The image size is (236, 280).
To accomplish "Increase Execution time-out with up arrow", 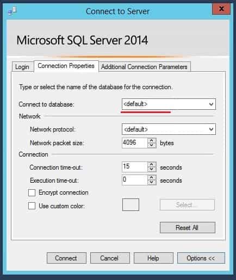I will click(152, 178).
